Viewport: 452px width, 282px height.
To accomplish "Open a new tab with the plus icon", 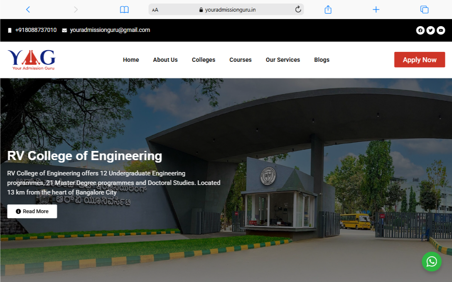I will [x=376, y=9].
